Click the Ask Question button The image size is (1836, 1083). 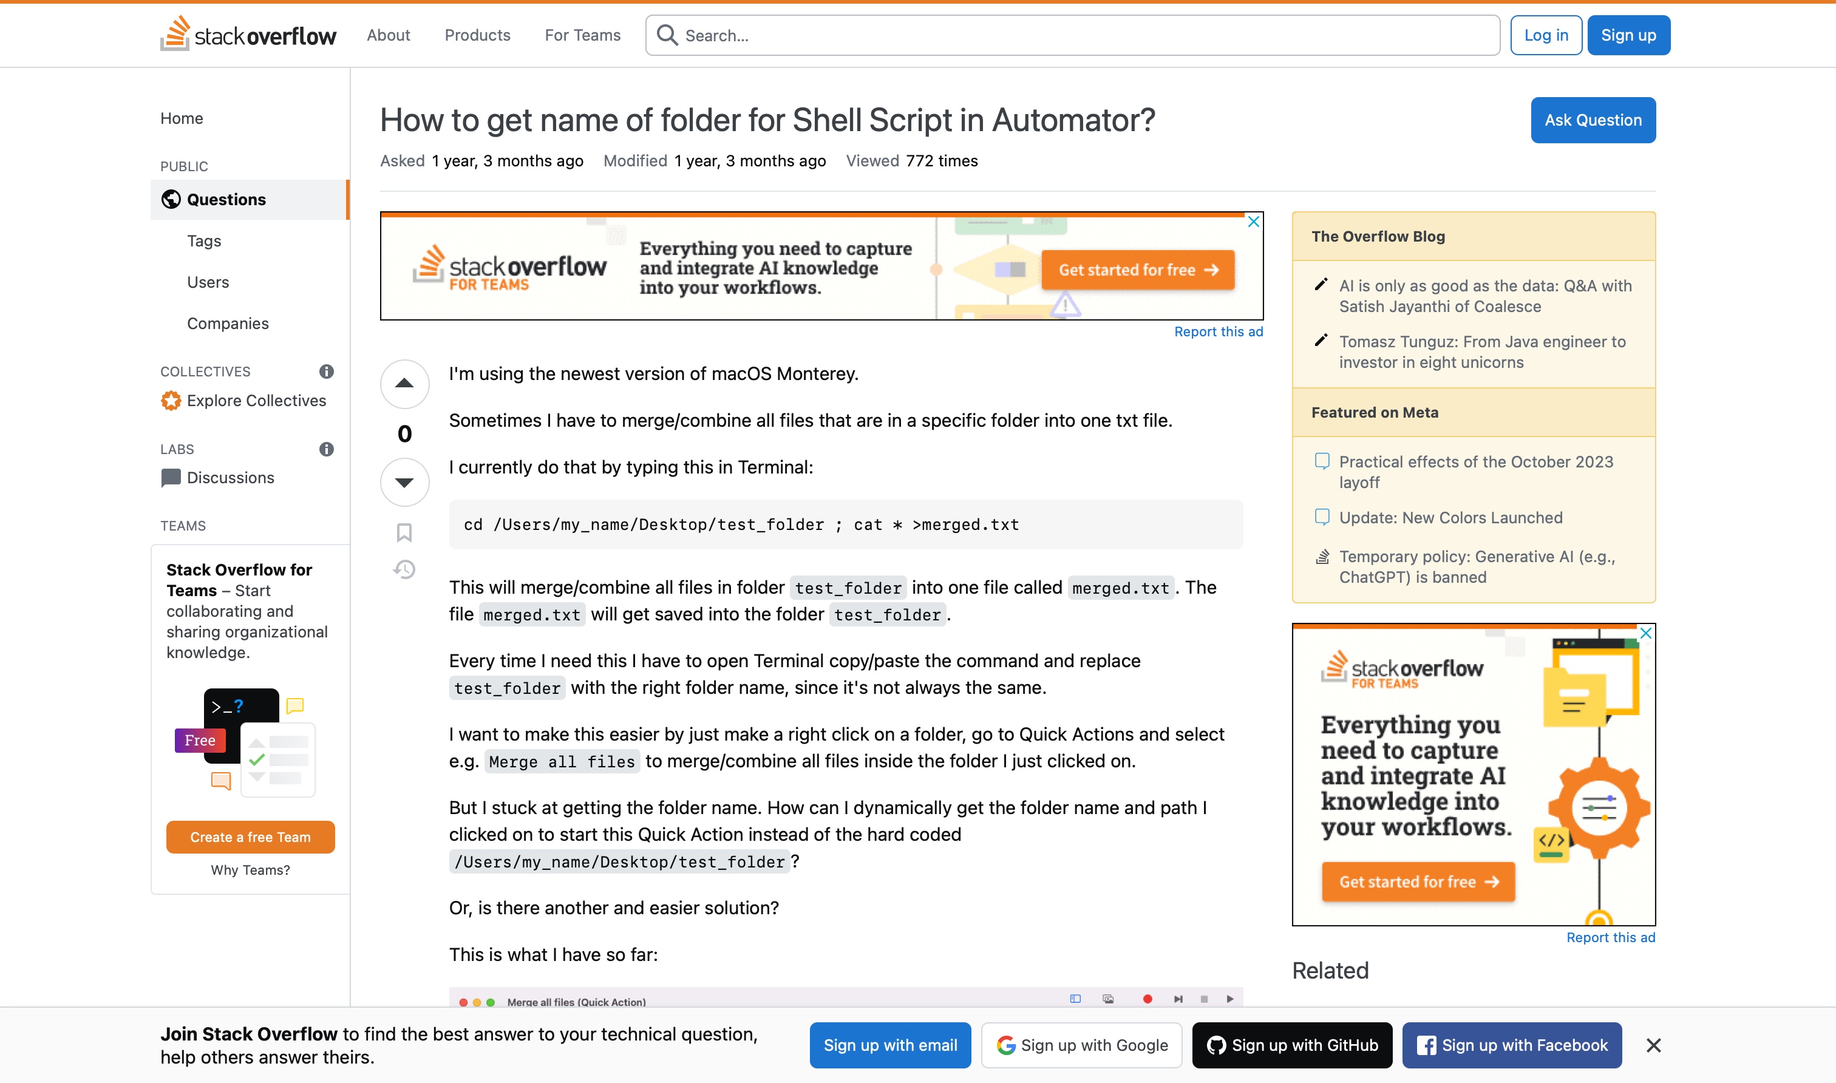[1593, 120]
